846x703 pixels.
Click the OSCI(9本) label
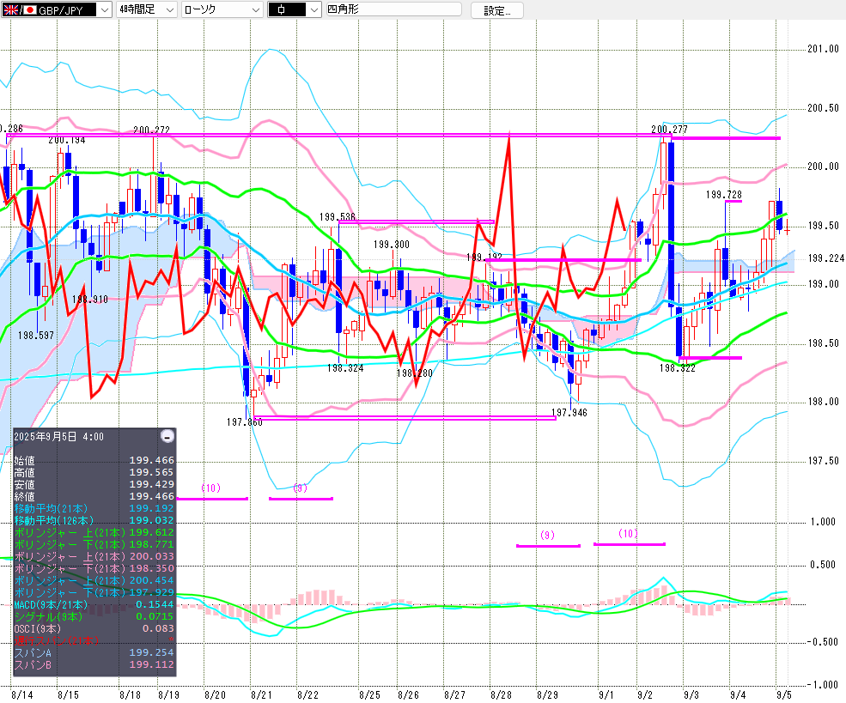[x=37, y=628]
